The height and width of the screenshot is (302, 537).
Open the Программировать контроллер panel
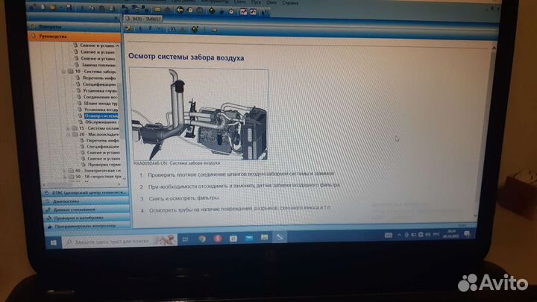coord(87,226)
